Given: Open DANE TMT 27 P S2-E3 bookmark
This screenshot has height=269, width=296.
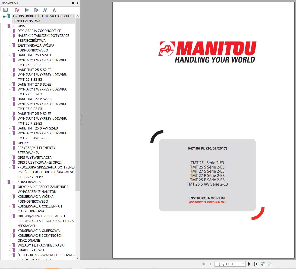Looking at the screenshot, I should (x=34, y=99).
